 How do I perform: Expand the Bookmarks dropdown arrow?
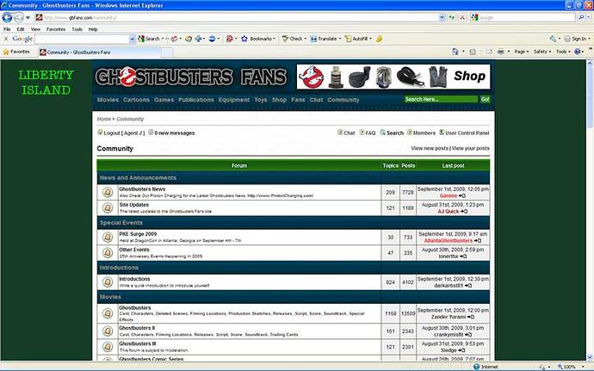point(274,39)
